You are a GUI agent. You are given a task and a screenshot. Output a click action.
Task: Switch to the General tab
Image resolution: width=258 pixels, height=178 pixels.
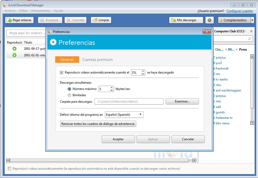[x=67, y=60]
